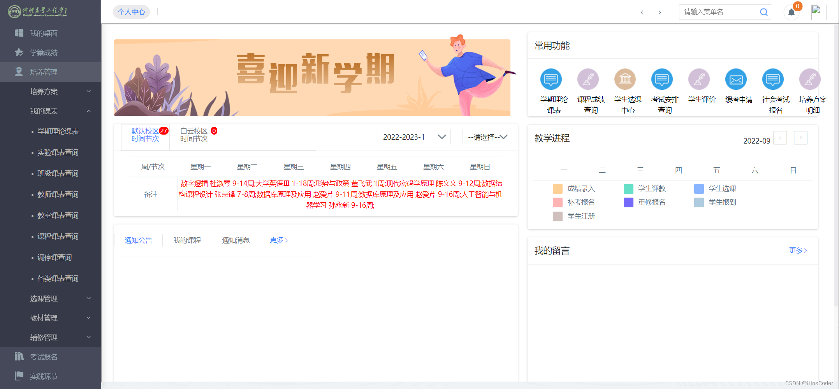The width and height of the screenshot is (839, 389).
Task: Click 更多 link beside 通知消息
Action: pos(279,240)
